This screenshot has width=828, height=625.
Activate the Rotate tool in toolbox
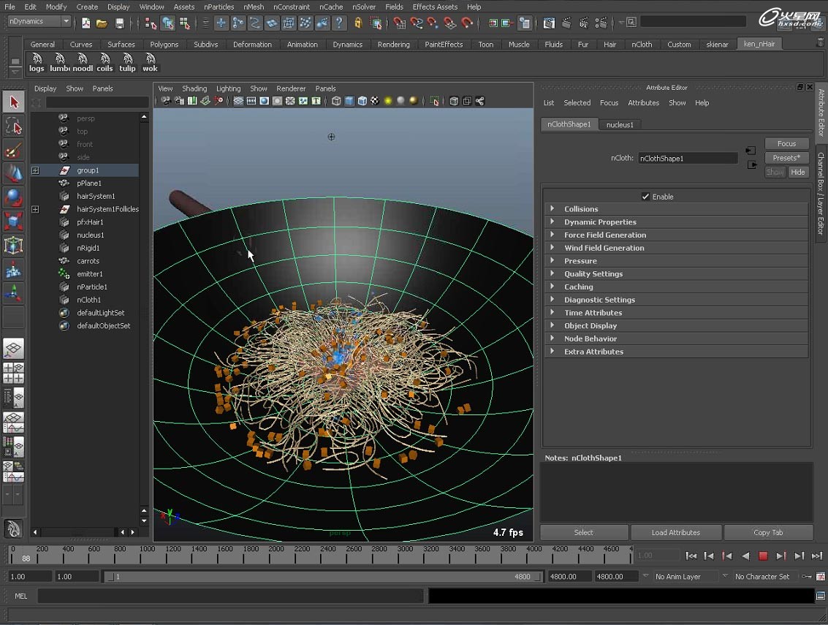click(13, 198)
